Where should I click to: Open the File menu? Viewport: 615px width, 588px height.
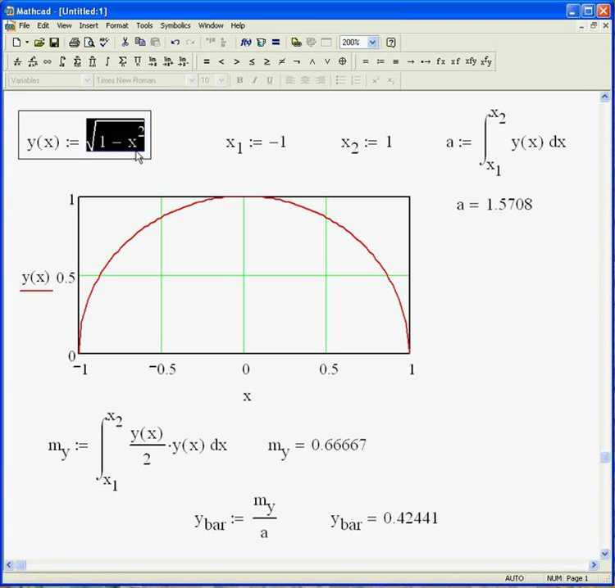pos(25,25)
